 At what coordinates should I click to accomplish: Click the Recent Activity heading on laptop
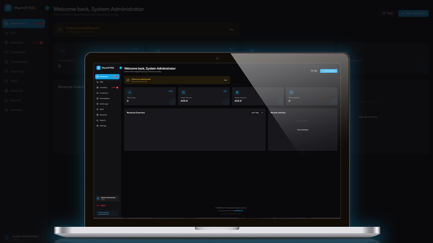click(x=278, y=113)
